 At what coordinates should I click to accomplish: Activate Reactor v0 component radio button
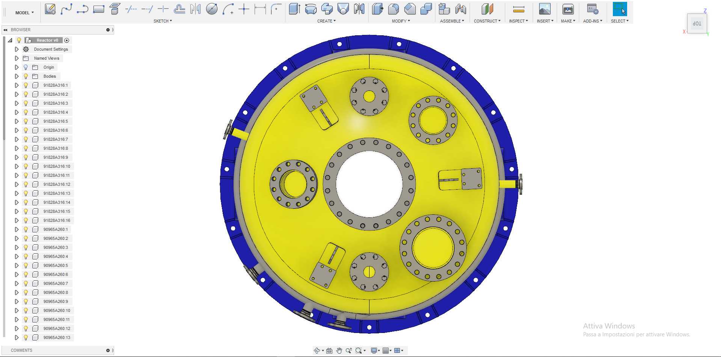point(66,40)
